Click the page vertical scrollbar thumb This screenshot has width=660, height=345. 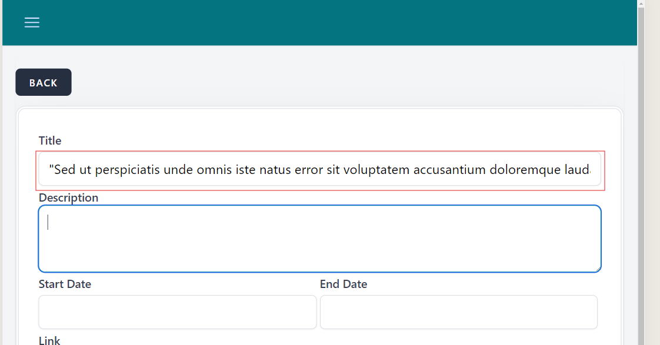tap(641, 176)
